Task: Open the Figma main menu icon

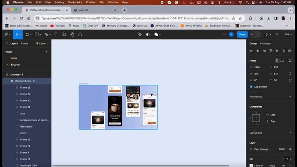Action: point(6,34)
